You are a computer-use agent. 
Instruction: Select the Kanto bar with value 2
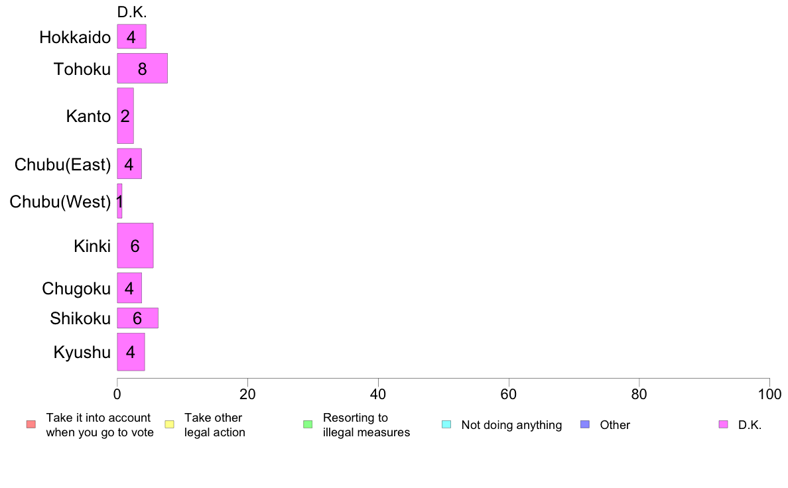tap(125, 115)
